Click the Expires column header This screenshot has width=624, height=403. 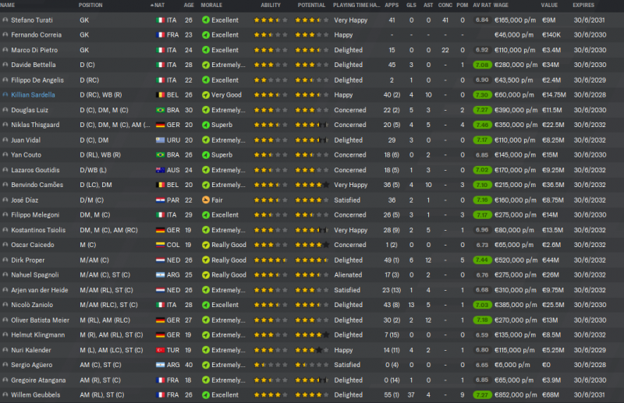pyautogui.click(x=584, y=5)
